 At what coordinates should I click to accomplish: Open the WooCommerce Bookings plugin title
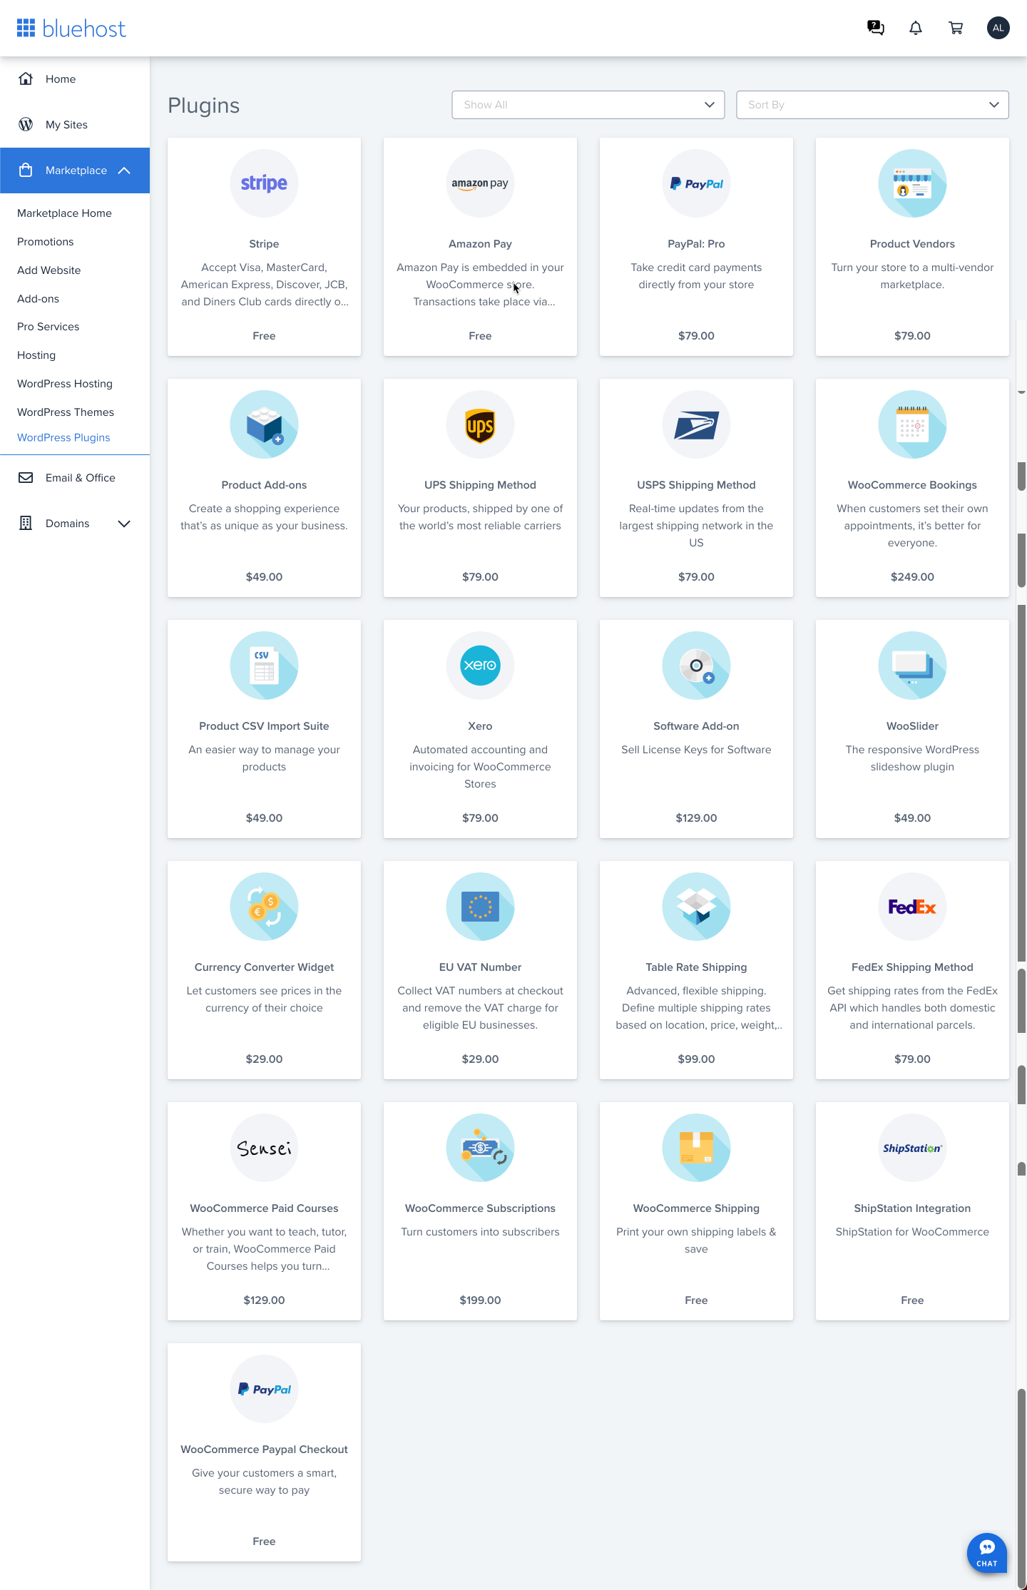912,485
